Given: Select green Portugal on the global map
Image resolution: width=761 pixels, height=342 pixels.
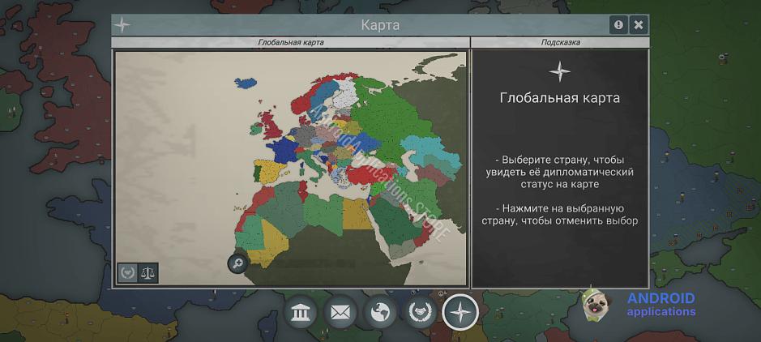Looking at the screenshot, I should (x=257, y=173).
